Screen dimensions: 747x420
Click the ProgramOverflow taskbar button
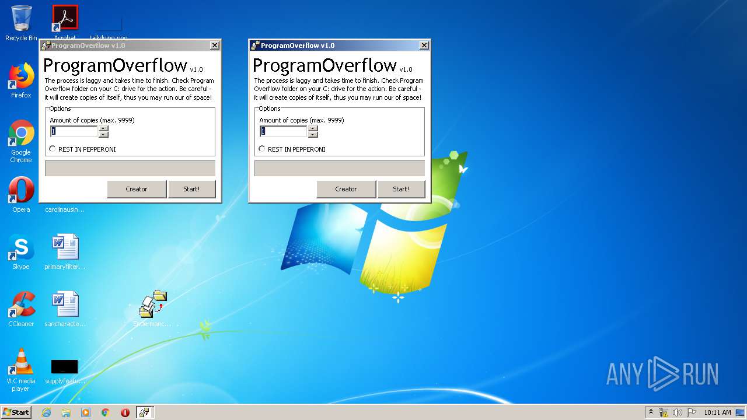pyautogui.click(x=144, y=412)
